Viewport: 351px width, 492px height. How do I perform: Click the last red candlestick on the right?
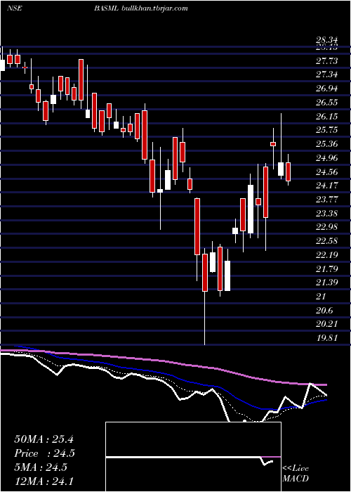[288, 172]
